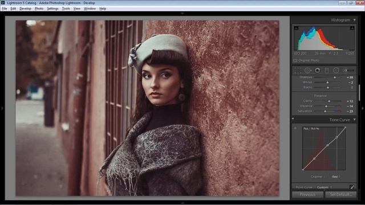Collapse the Histogram panel

[354, 20]
